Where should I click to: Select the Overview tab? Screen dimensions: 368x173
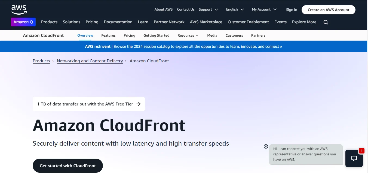[85, 35]
